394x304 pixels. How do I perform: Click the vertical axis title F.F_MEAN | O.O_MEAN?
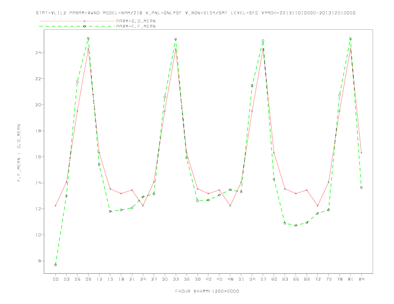pos(19,153)
